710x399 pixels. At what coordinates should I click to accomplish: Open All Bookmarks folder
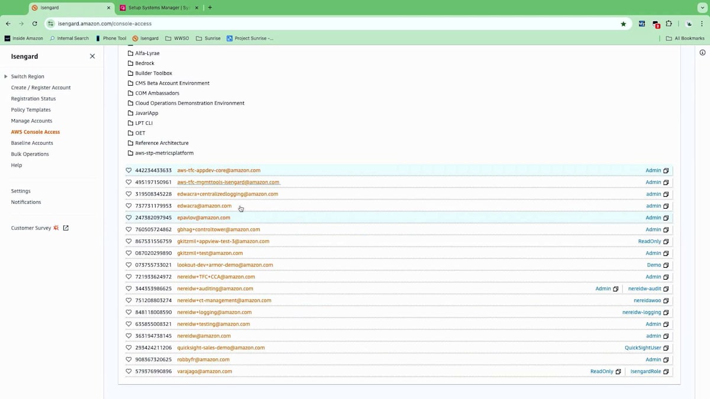pos(685,38)
